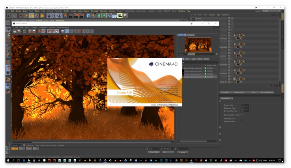Click the Undo arrow in main toolbar
291x168 pixels.
point(9,16)
